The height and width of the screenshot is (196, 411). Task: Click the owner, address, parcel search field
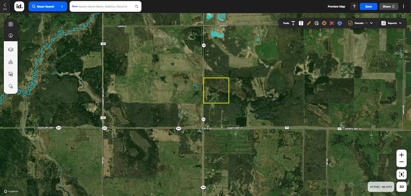tap(105, 7)
